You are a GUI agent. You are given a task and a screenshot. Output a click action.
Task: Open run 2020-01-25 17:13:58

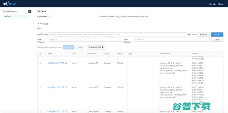58,63
